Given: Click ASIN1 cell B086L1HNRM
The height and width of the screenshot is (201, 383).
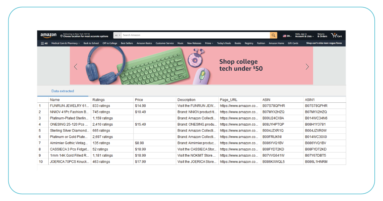Looking at the screenshot, I should pyautogui.click(x=325, y=162).
